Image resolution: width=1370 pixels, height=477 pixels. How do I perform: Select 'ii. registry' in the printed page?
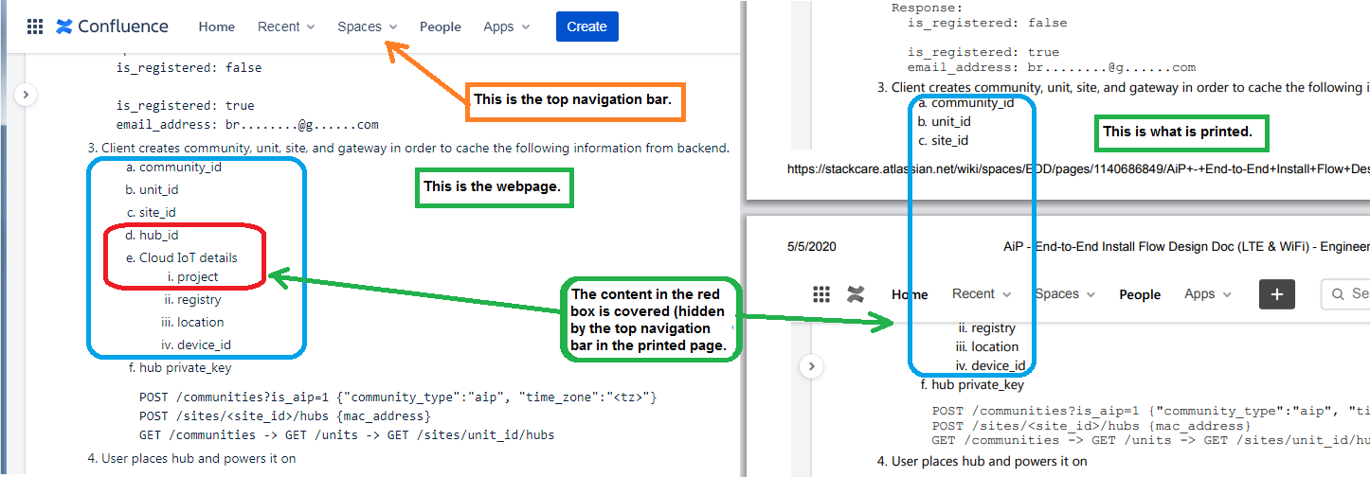pos(986,328)
